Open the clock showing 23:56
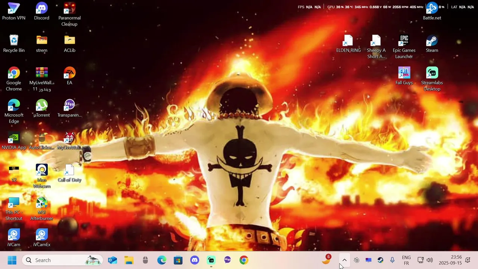Screen dimensions: 478x269 450,260
